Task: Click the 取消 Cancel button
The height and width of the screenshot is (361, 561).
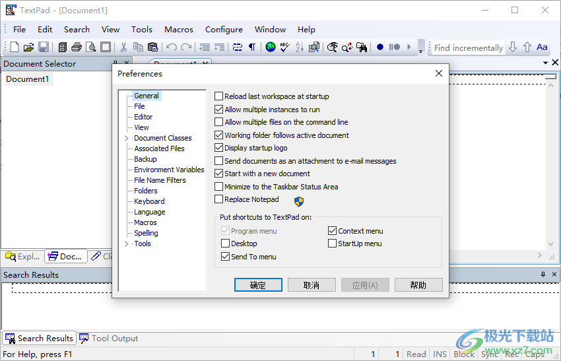Action: pyautogui.click(x=312, y=285)
